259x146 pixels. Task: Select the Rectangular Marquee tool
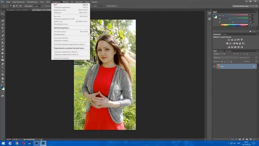(2, 17)
